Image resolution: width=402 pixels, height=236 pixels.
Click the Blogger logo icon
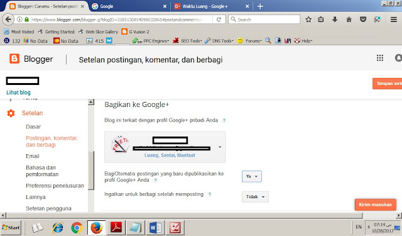click(x=14, y=59)
